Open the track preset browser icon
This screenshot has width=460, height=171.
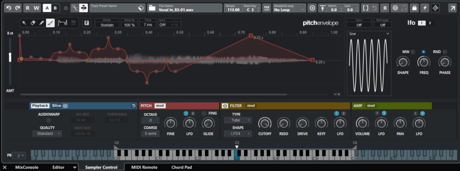click(141, 8)
